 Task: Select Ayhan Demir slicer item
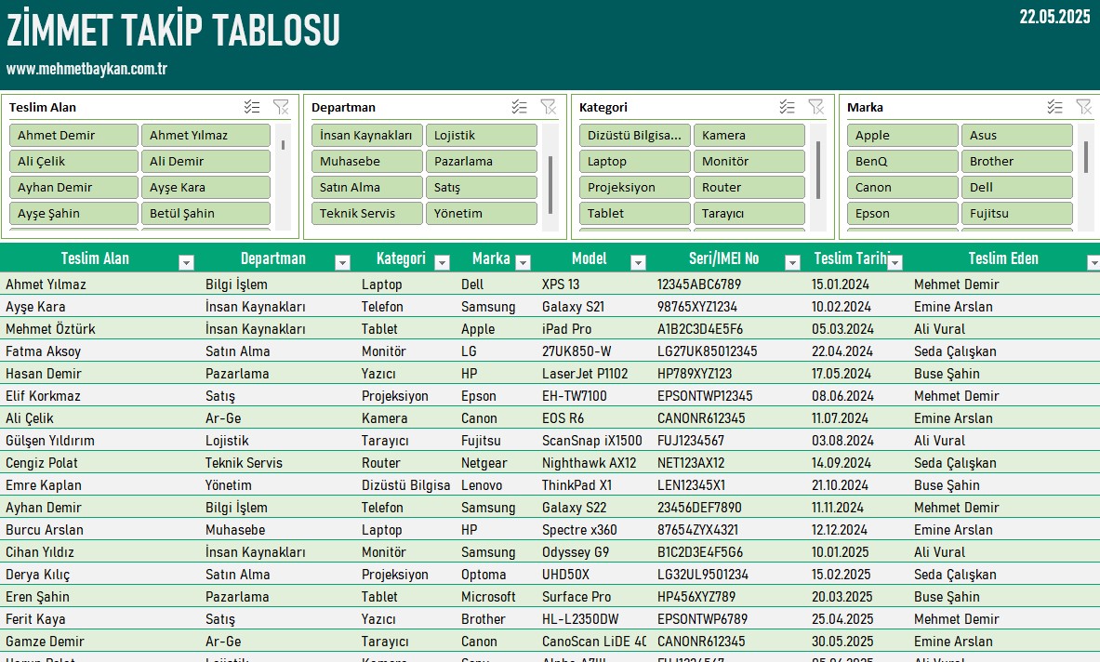(73, 187)
